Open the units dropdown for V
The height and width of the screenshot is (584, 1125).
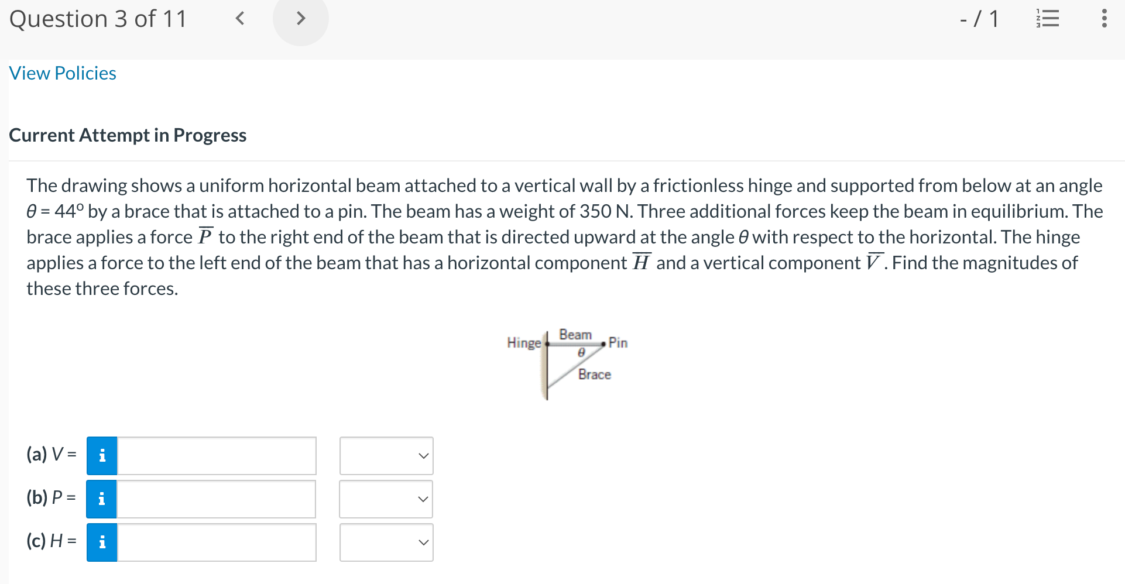tap(386, 455)
